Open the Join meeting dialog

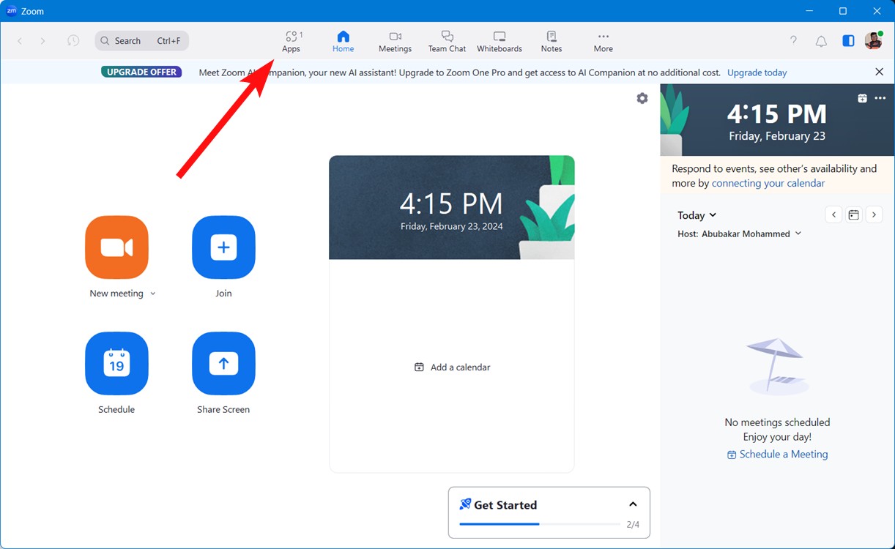(x=223, y=247)
